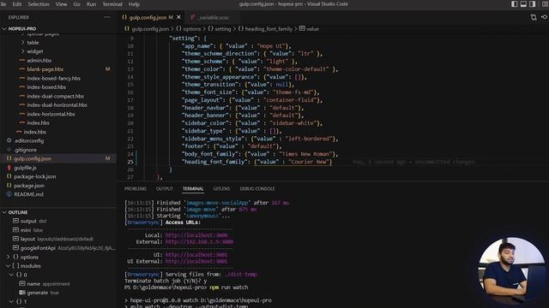Open the Help menu
Viewport: 549px width, 308px height.
(134, 4)
